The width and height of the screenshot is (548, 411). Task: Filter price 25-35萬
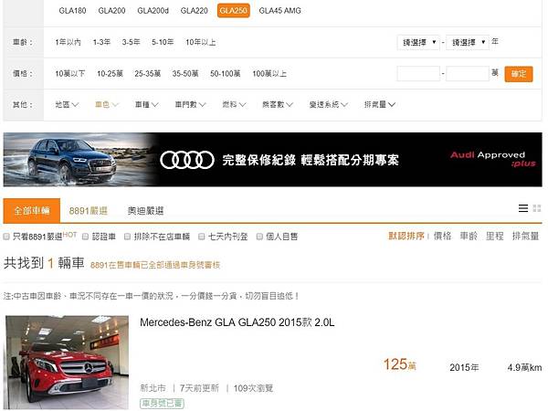point(147,74)
